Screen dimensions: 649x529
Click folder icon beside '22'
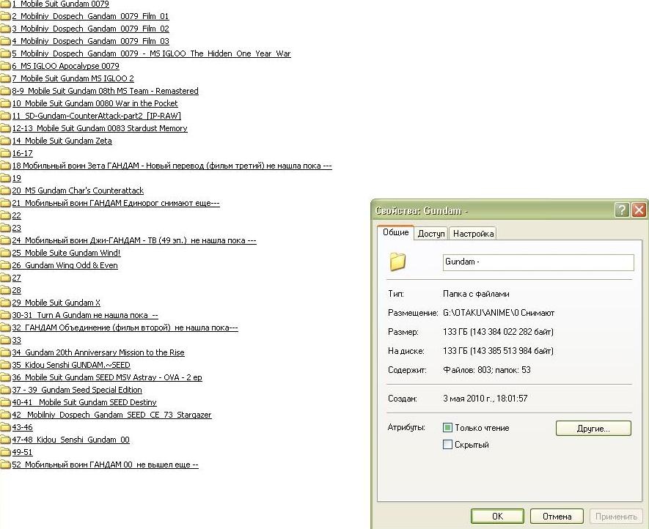tap(5, 216)
